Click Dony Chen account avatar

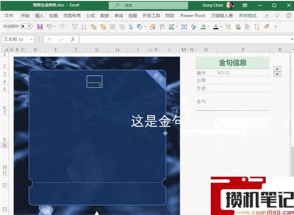click(x=230, y=5)
